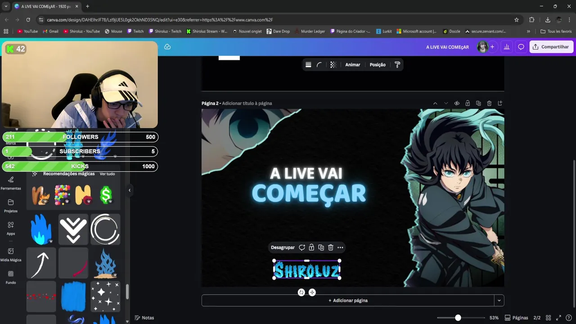
Task: Open the help question mark icon
Action: (569, 318)
